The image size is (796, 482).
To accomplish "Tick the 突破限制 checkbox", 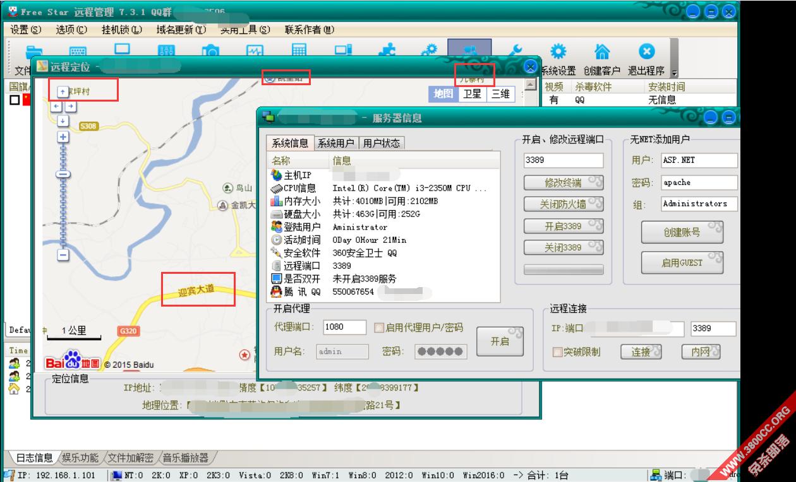I will pyautogui.click(x=558, y=352).
